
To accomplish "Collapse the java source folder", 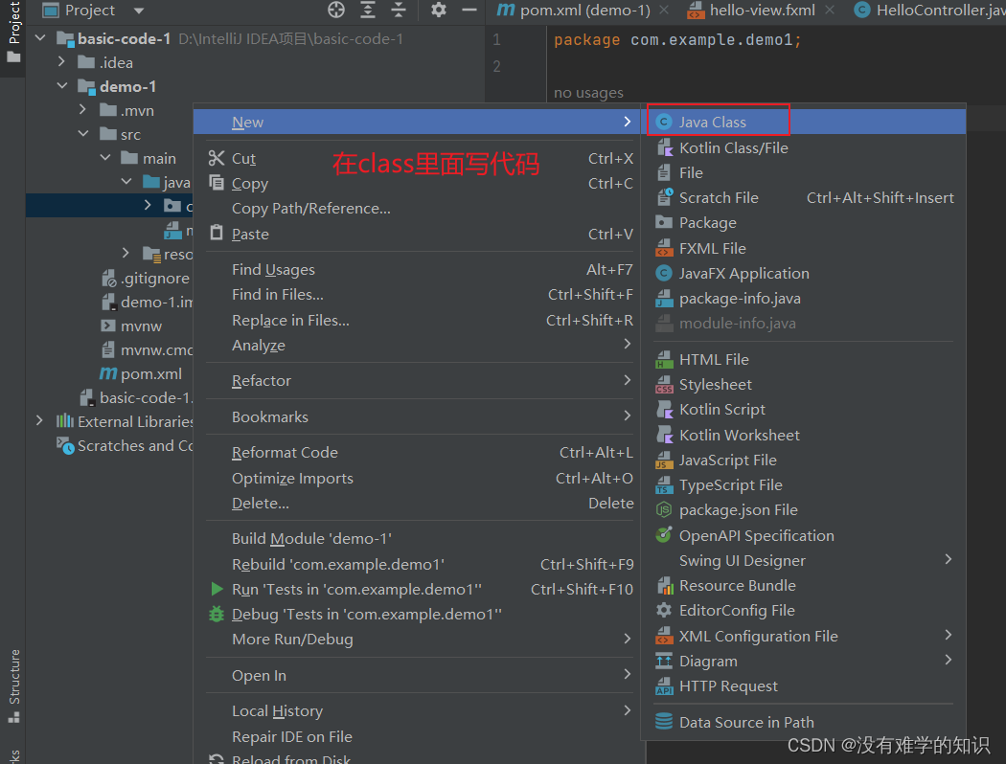I will click(126, 182).
